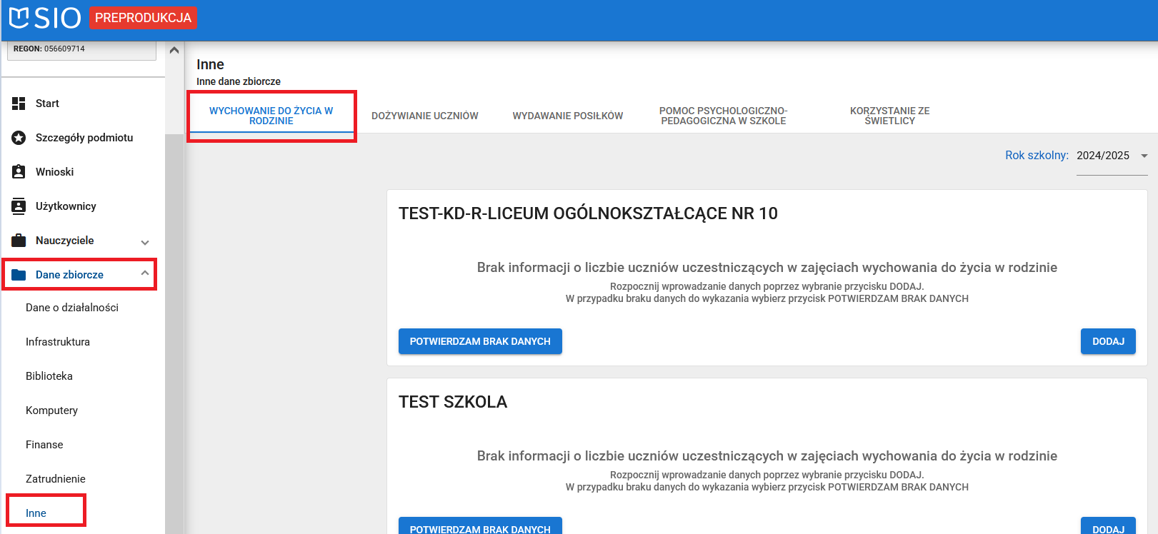Click the SIO logo in header
This screenshot has height=534, width=1158.
click(x=44, y=18)
